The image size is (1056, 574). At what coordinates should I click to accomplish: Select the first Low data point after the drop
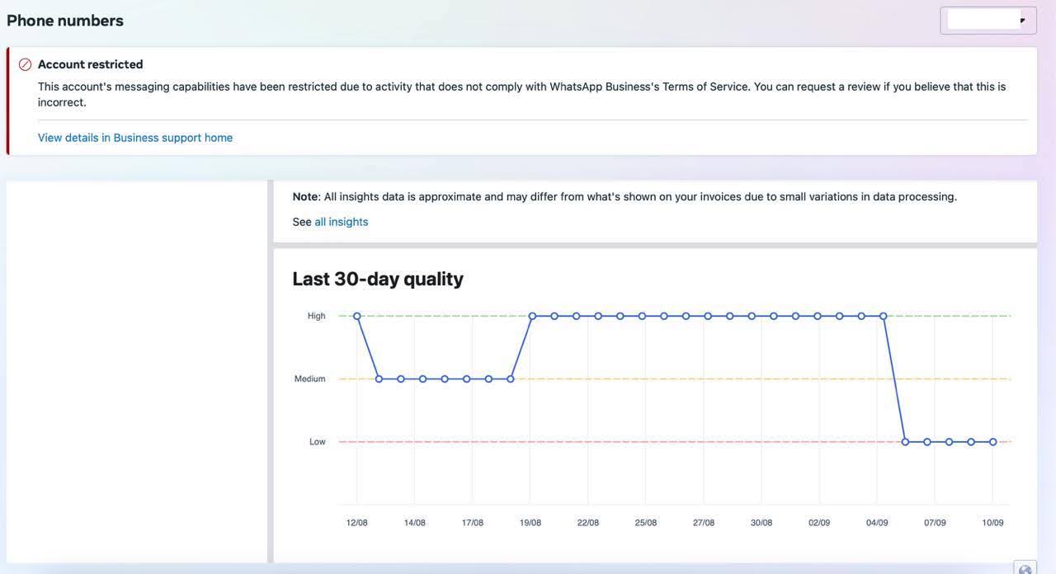(x=905, y=442)
